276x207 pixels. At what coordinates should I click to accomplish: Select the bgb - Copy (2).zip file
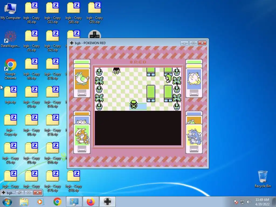pos(11,153)
